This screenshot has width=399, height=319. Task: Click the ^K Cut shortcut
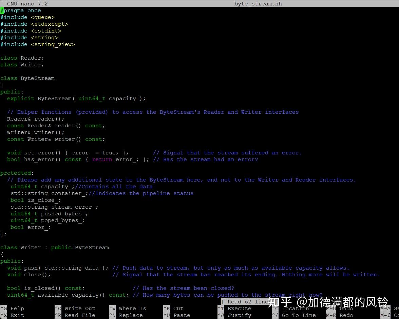[173, 308]
